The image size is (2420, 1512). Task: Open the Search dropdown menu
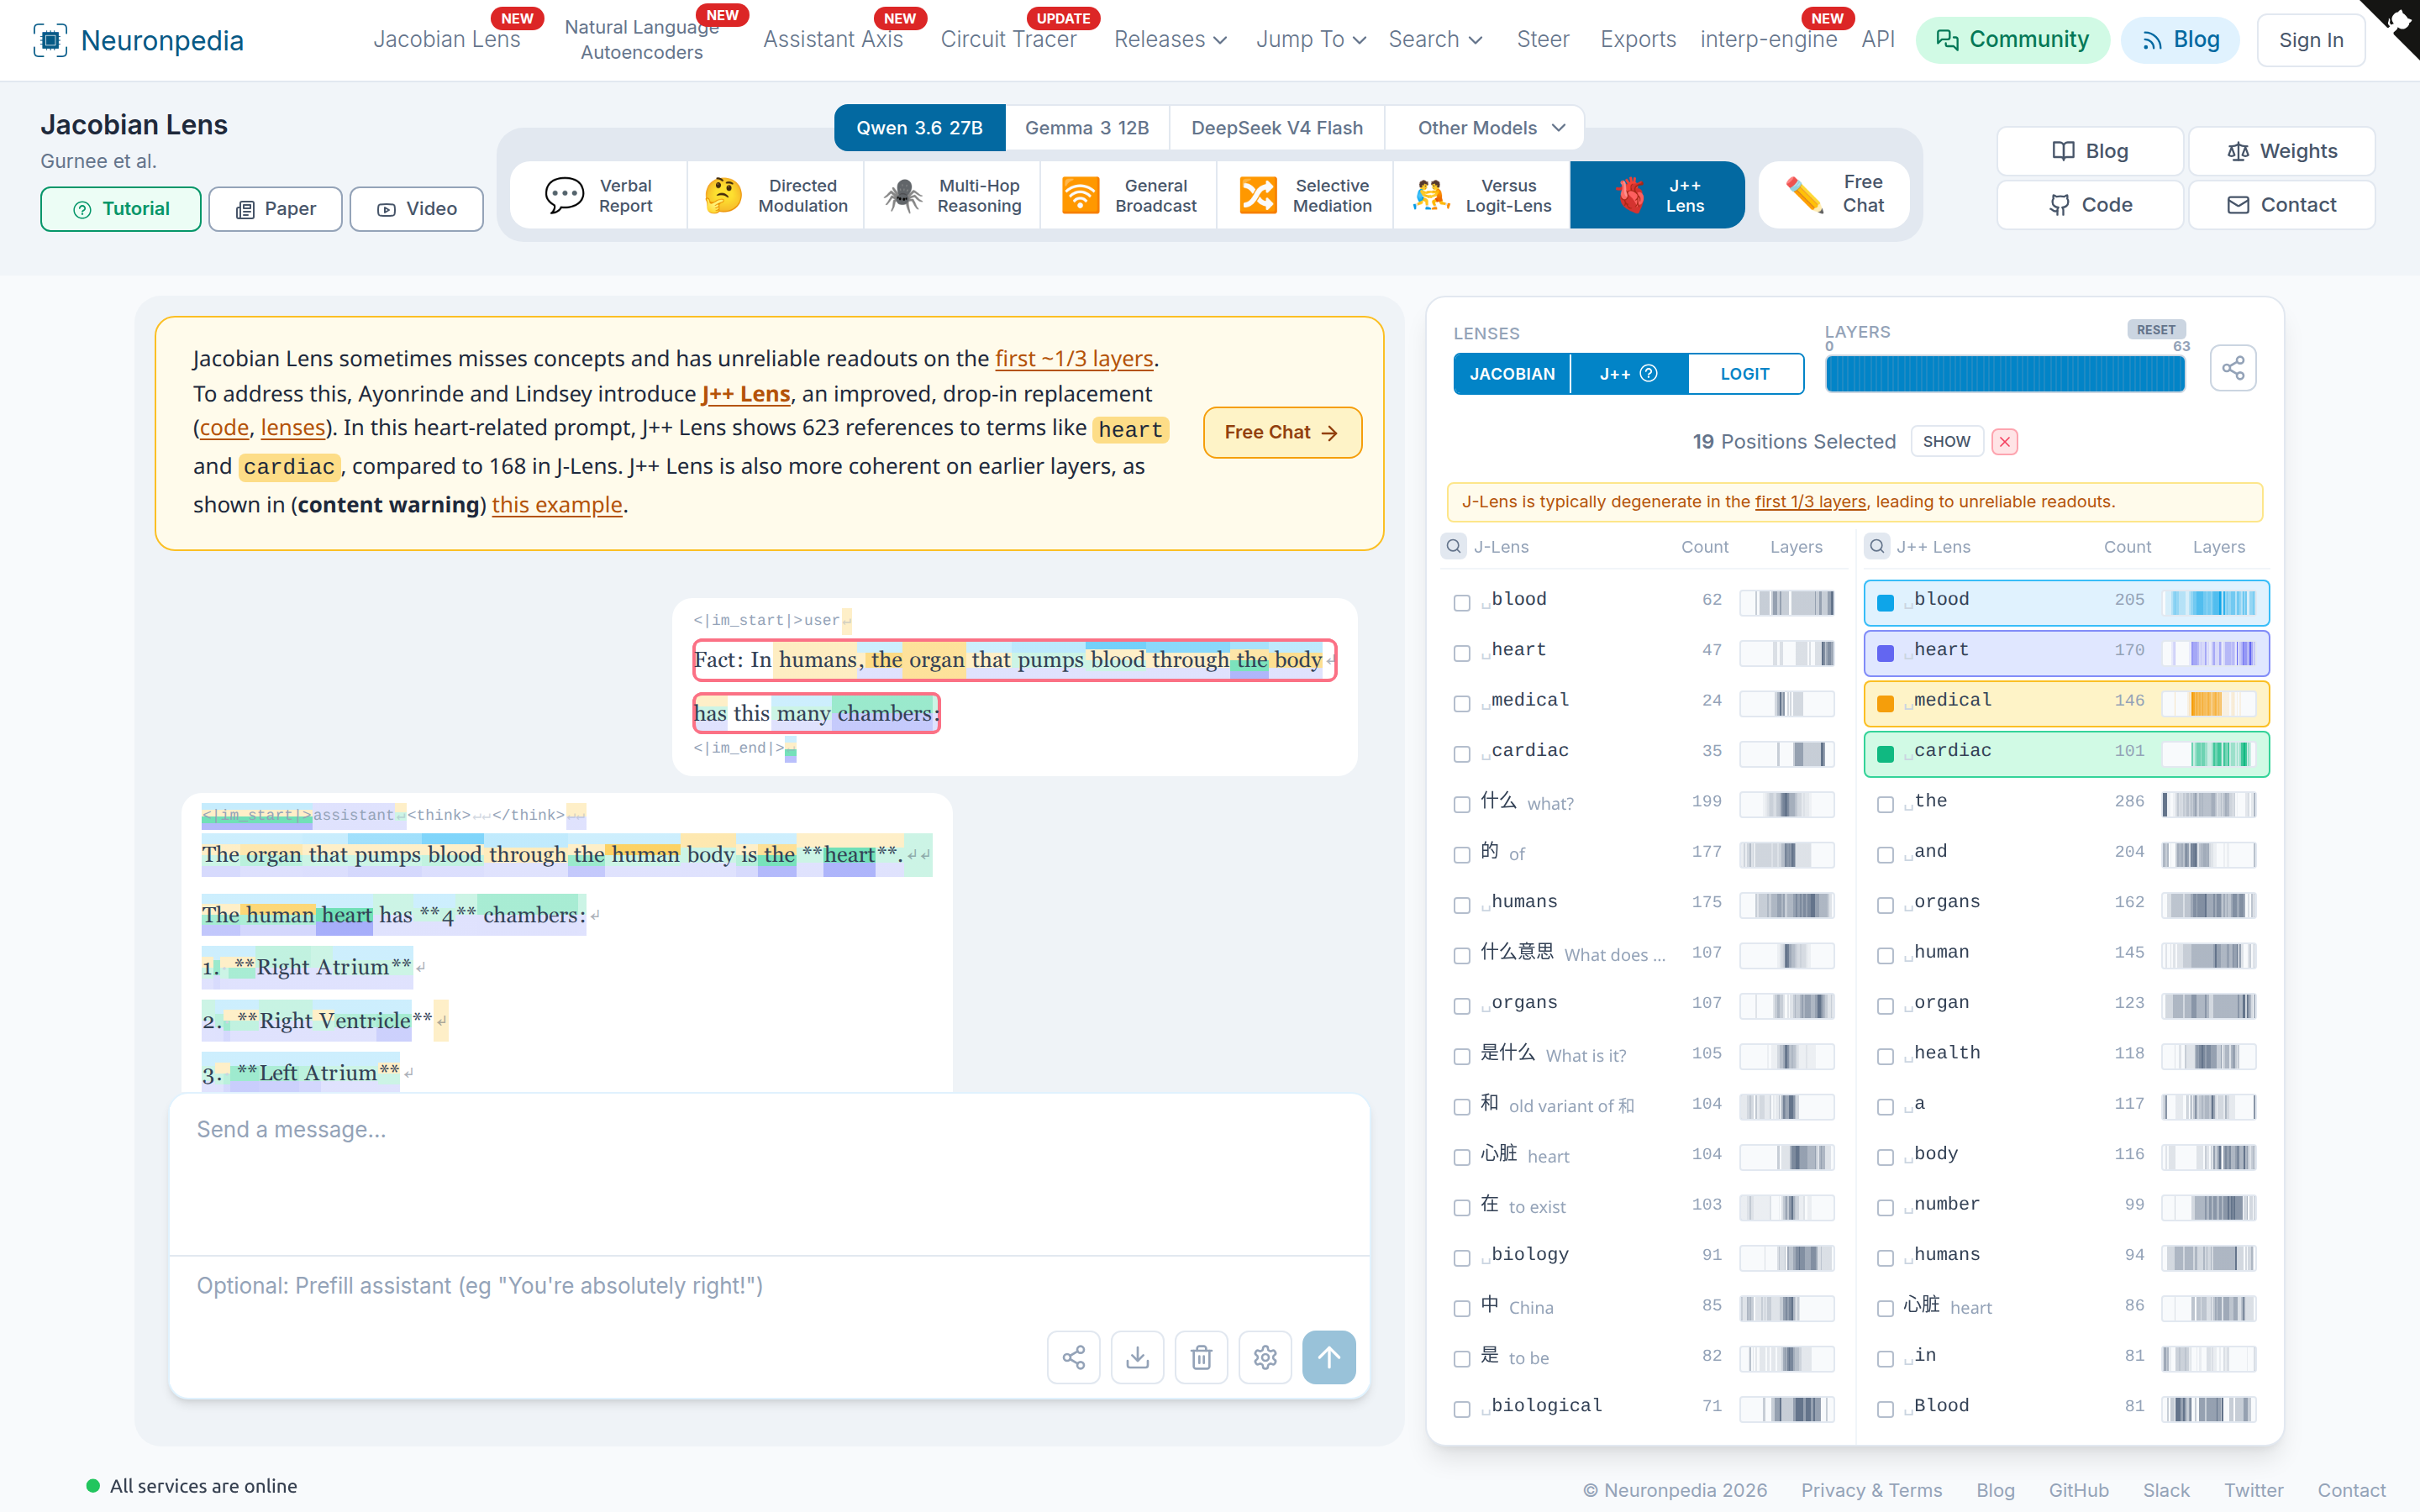pyautogui.click(x=1435, y=40)
